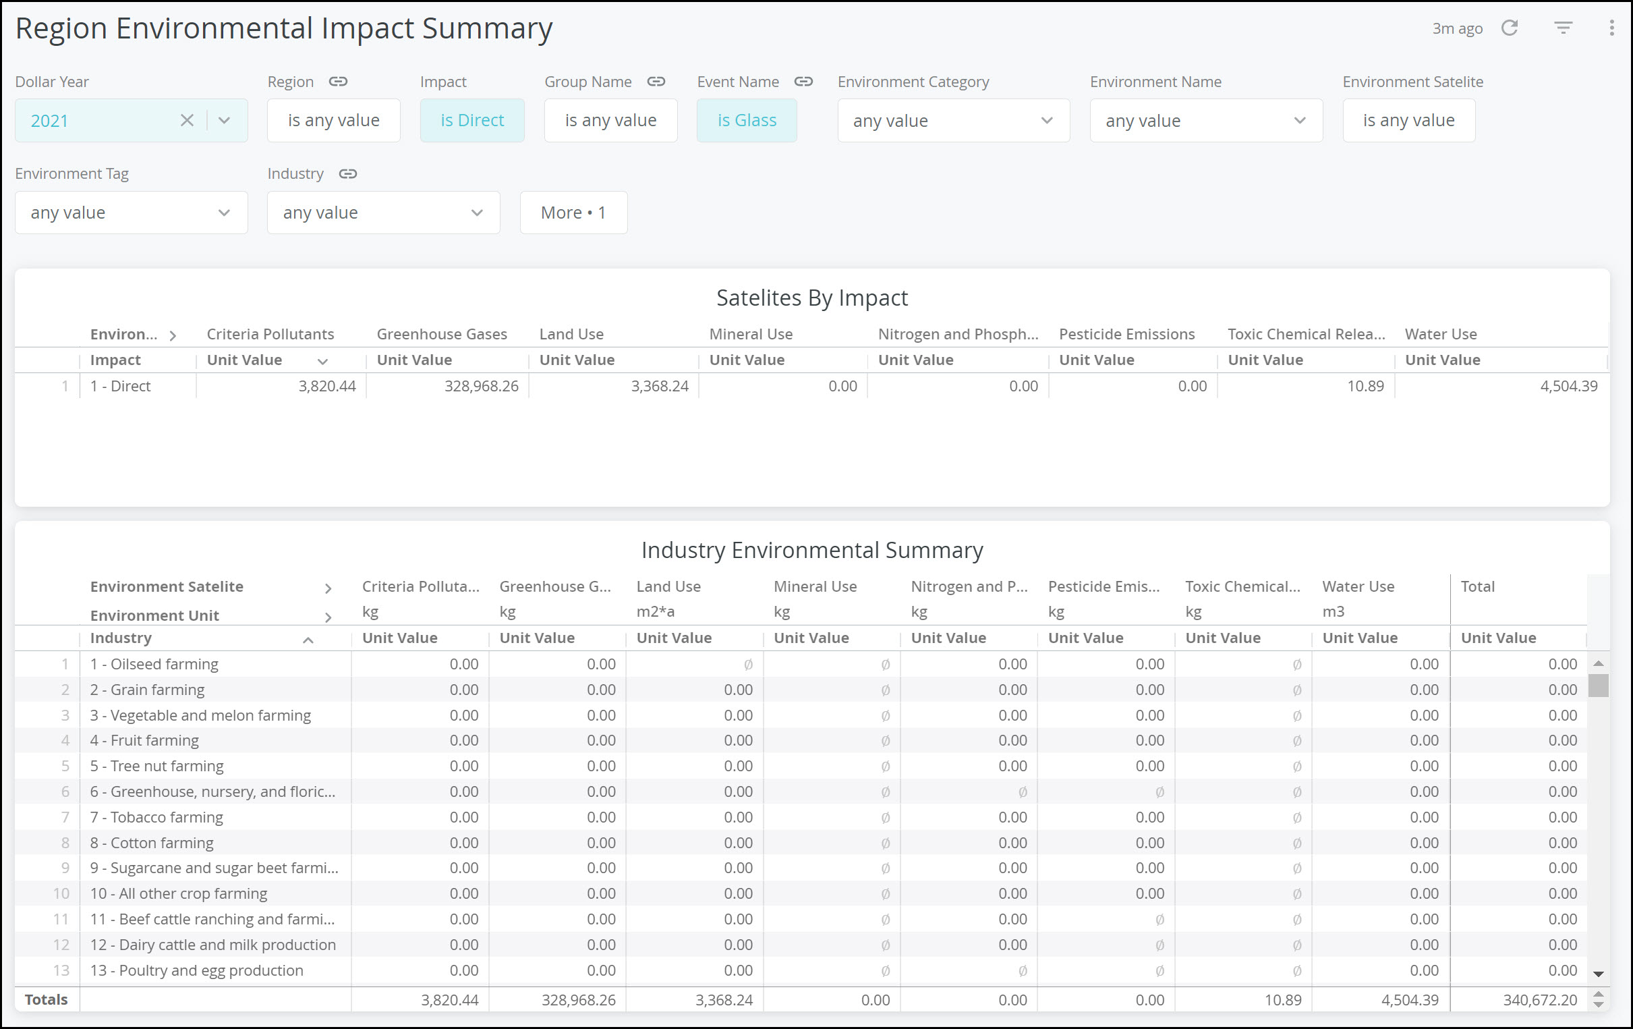The height and width of the screenshot is (1029, 1633).
Task: Click the link icon next to Industry
Action: click(x=349, y=173)
